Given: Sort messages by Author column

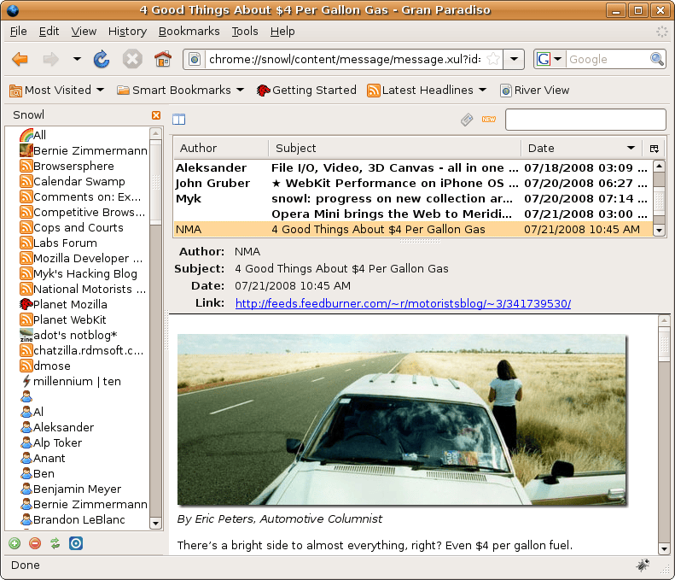Looking at the screenshot, I should 221,149.
